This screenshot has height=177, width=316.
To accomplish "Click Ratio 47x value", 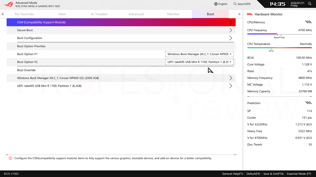I will pos(309,71).
